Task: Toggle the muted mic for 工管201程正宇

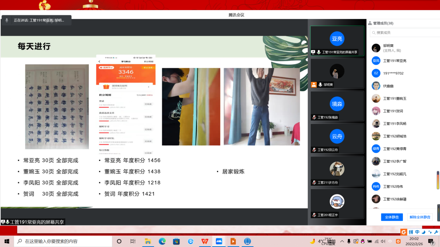Action: click(x=314, y=215)
